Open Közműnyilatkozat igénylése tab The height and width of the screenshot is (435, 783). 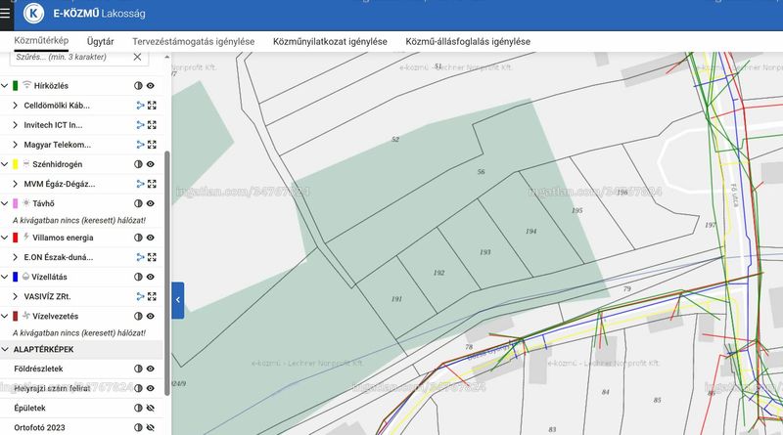click(330, 41)
